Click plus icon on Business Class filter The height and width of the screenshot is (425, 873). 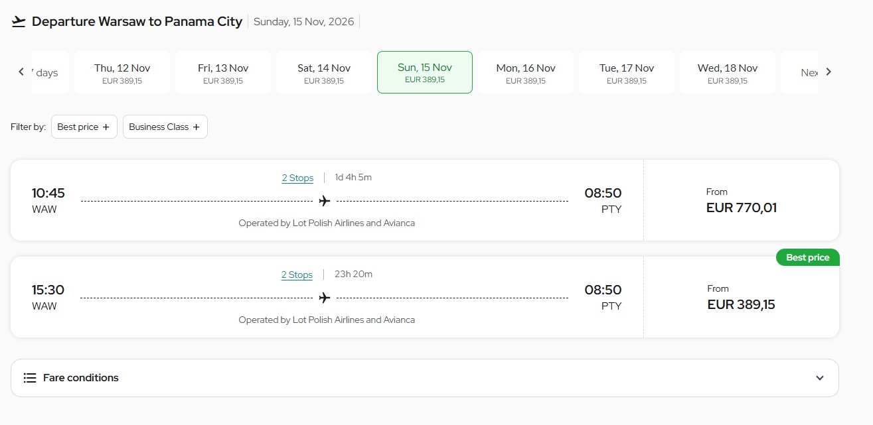point(196,127)
